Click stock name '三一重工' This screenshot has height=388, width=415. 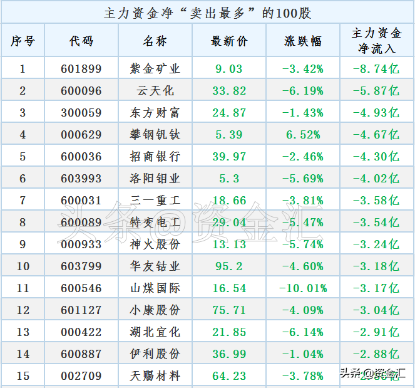click(155, 201)
